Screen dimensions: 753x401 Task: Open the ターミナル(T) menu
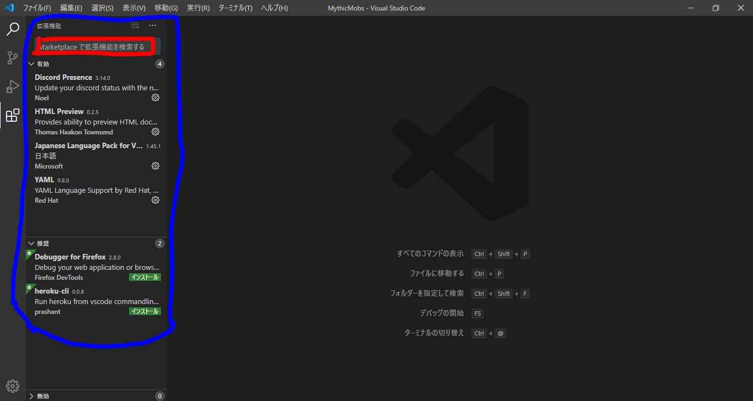[235, 8]
